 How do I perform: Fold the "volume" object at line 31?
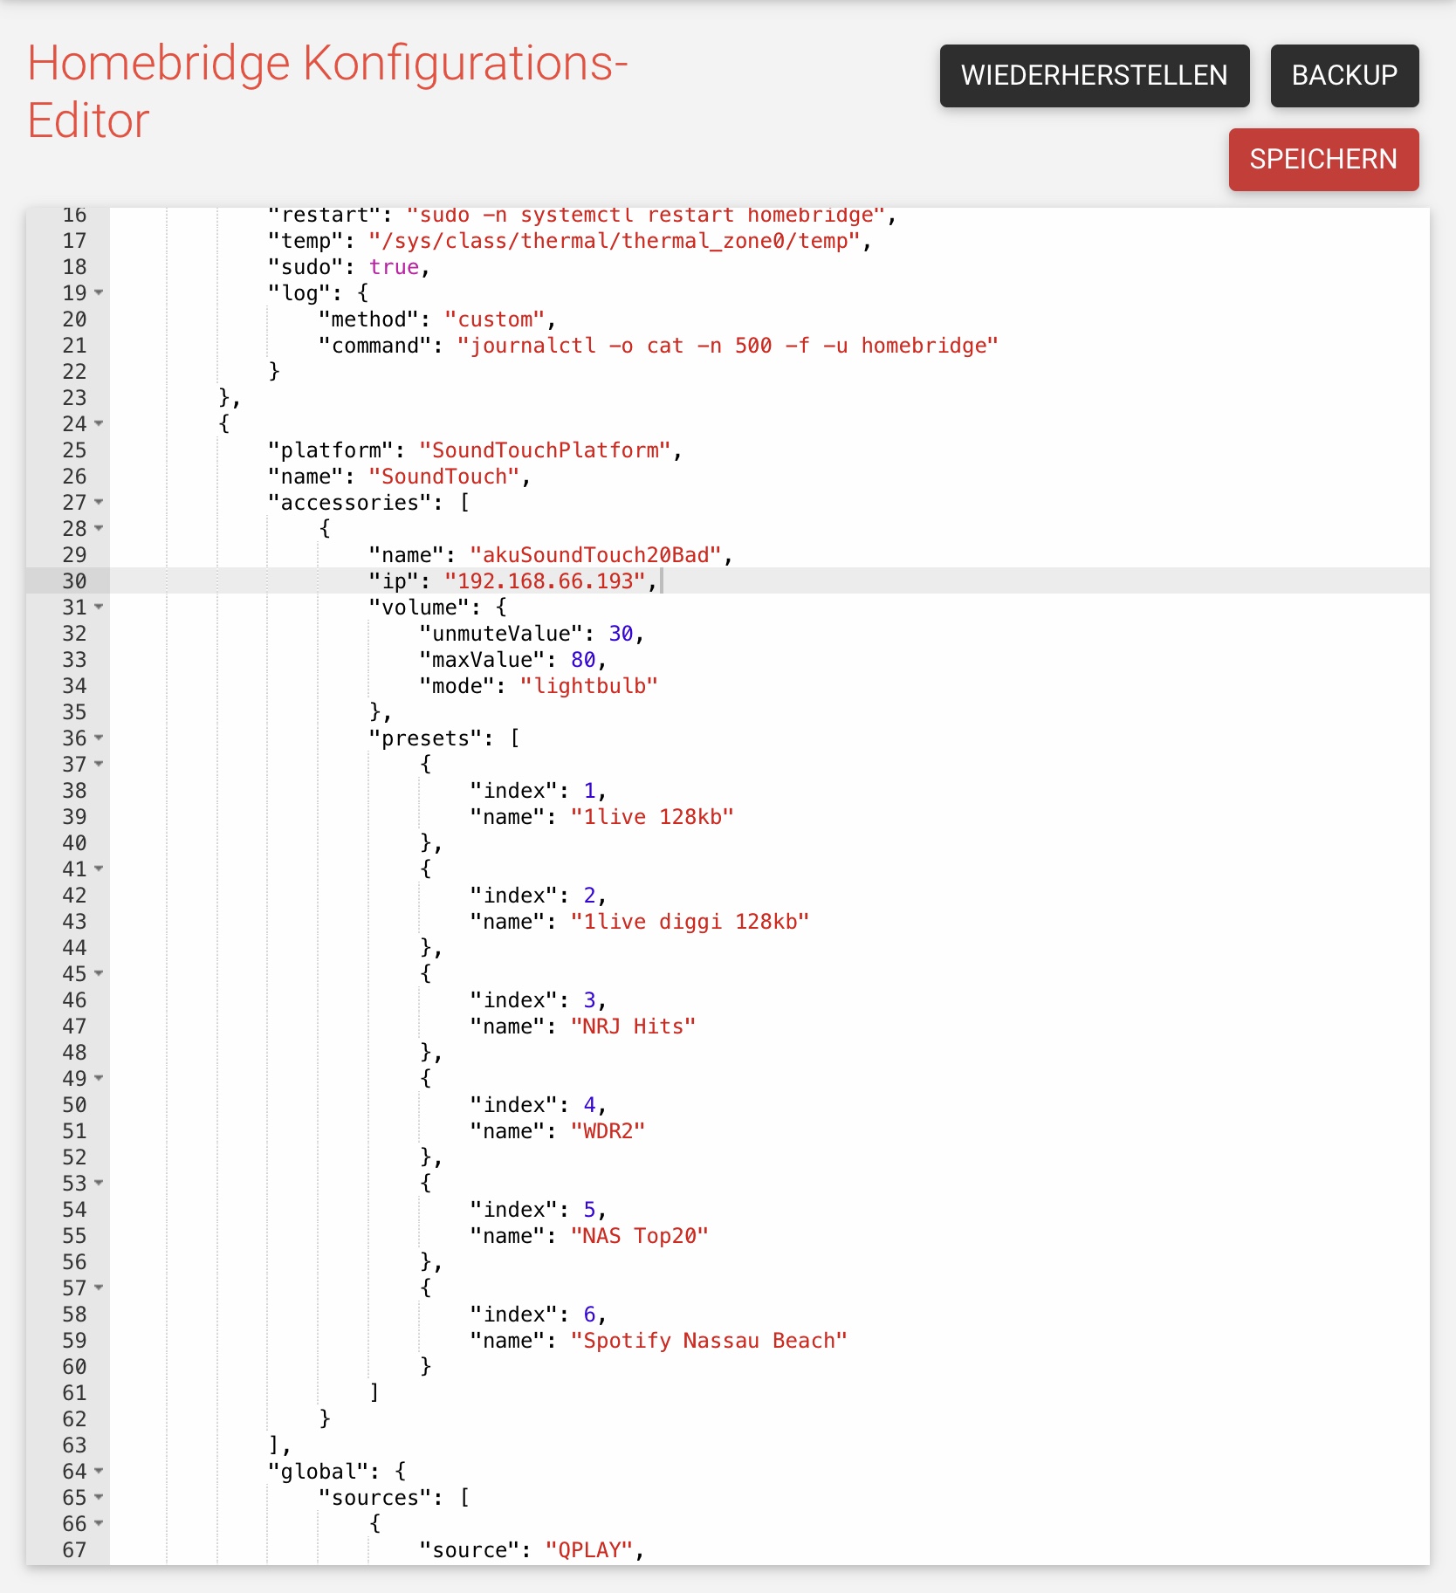(x=99, y=607)
